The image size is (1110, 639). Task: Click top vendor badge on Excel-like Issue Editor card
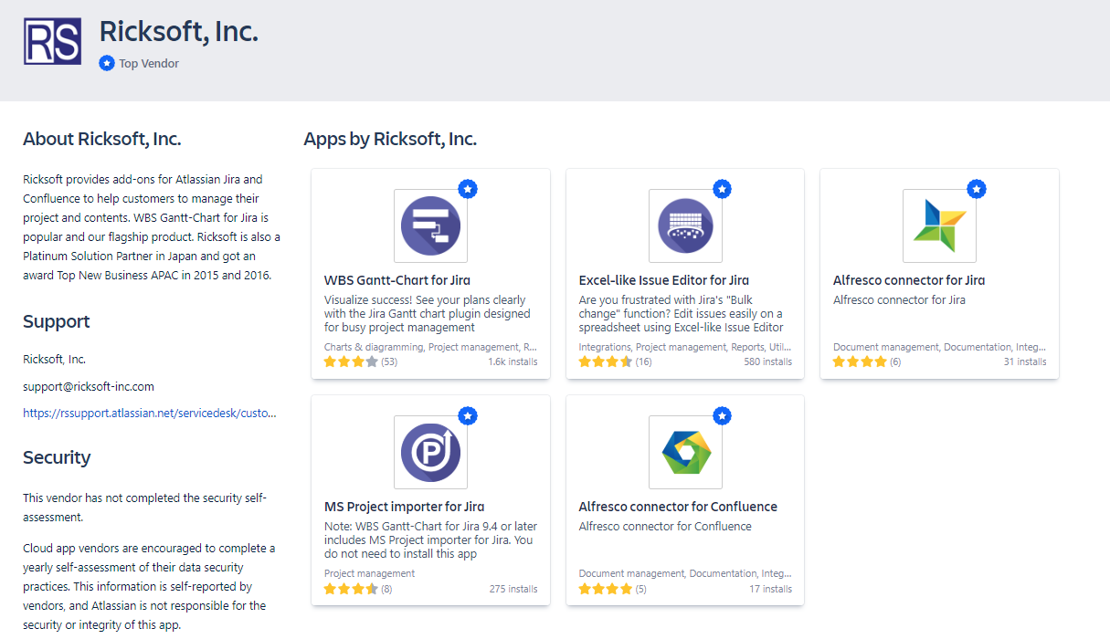(723, 189)
